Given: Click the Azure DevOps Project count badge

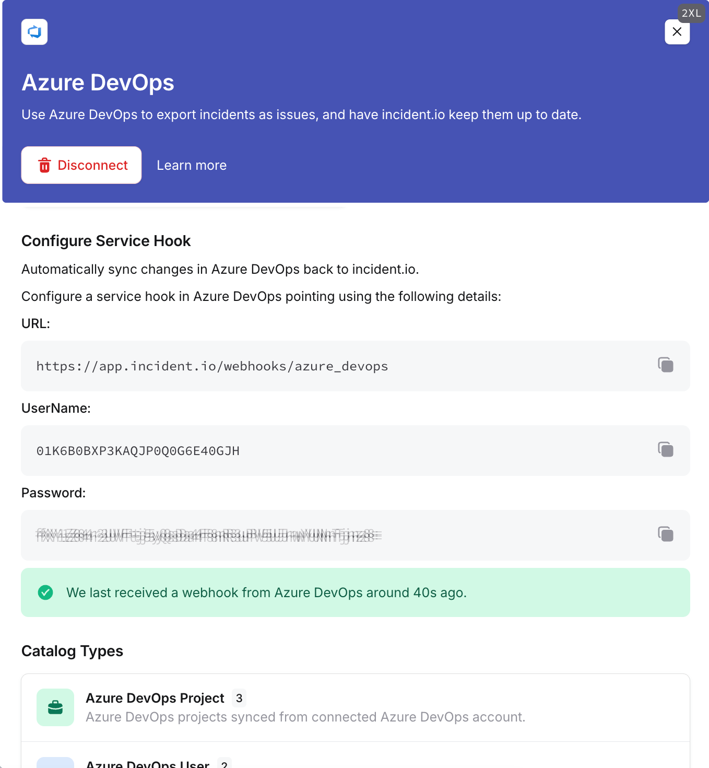Looking at the screenshot, I should coord(239,698).
